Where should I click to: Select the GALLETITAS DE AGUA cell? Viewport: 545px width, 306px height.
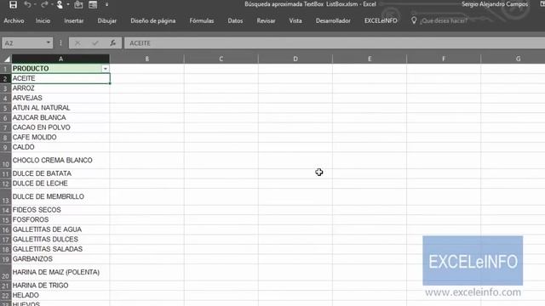60,229
